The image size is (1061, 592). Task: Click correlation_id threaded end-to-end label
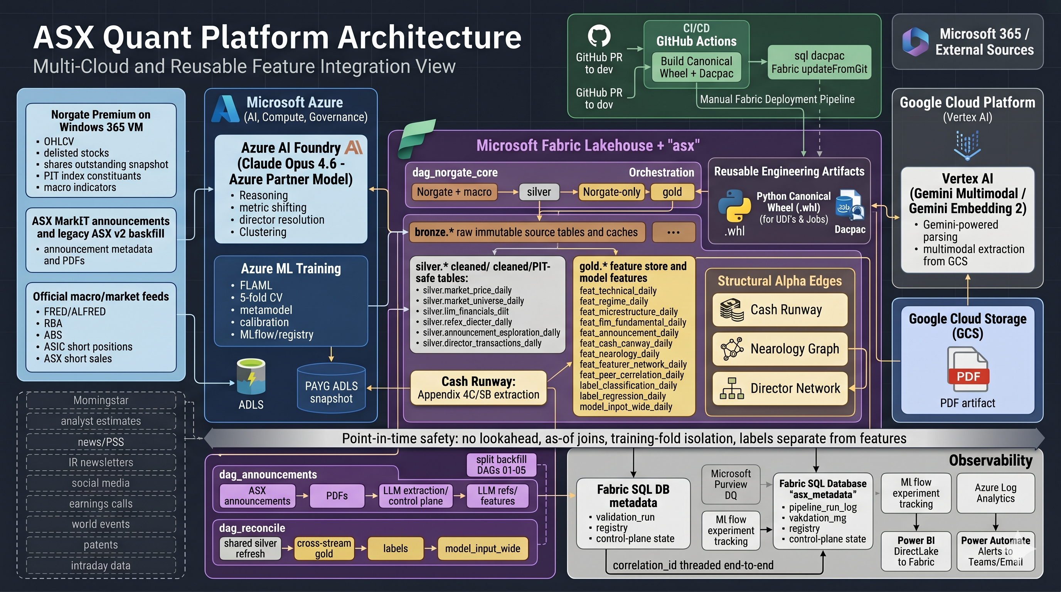(x=693, y=565)
